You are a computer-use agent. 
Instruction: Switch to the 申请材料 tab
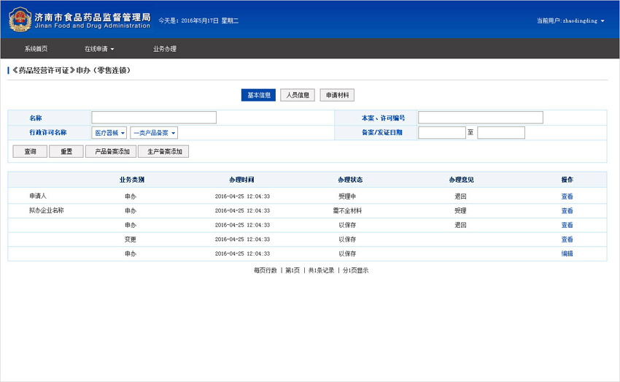click(x=337, y=95)
